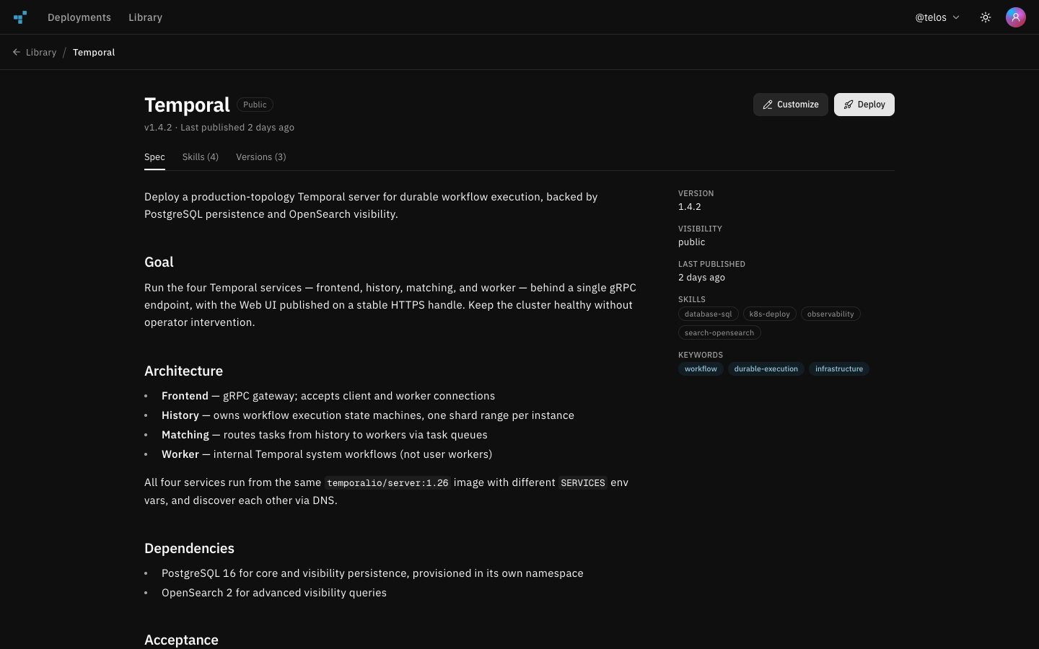Click the 'SERVICES' inline code text
The width and height of the screenshot is (1039, 649).
tap(583, 483)
